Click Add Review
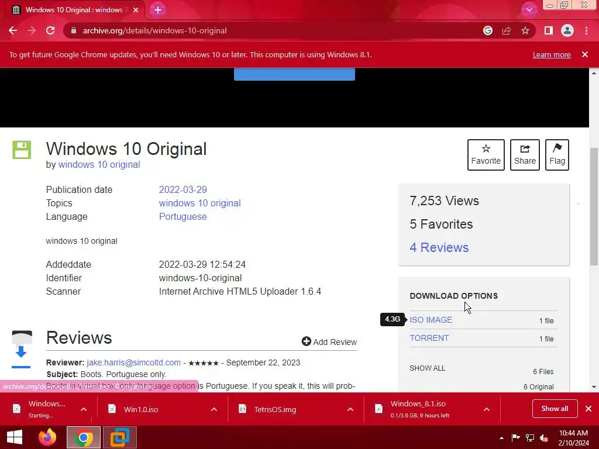 329,341
